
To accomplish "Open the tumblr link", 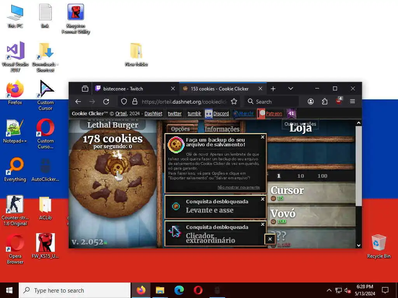I will point(194,114).
